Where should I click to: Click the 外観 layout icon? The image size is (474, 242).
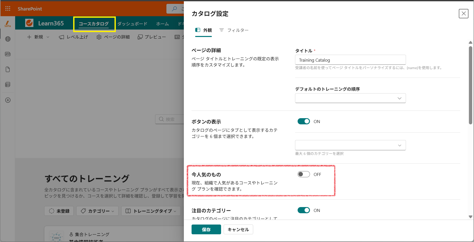click(198, 30)
